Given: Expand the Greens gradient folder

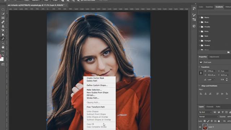Looking at the screenshot, I should point(199,45).
